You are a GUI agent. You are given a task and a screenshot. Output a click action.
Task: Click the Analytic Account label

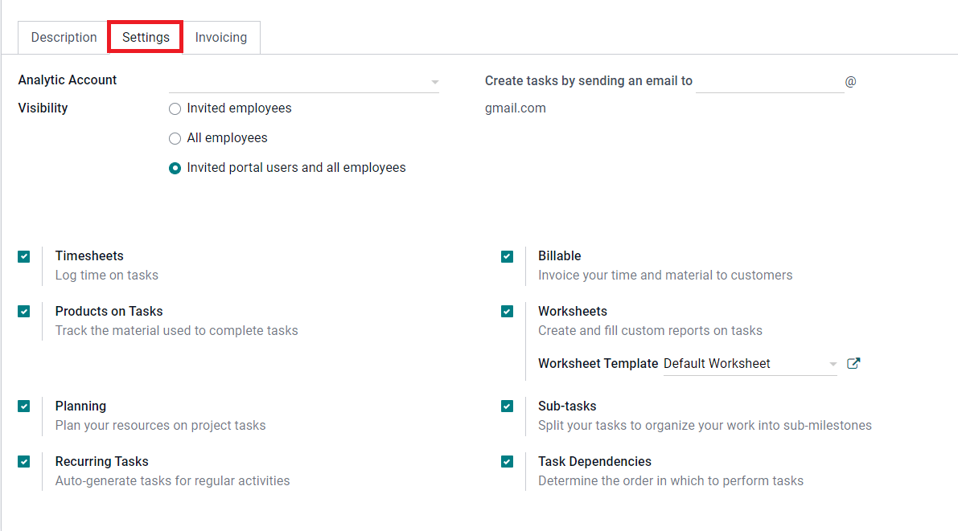click(x=68, y=80)
